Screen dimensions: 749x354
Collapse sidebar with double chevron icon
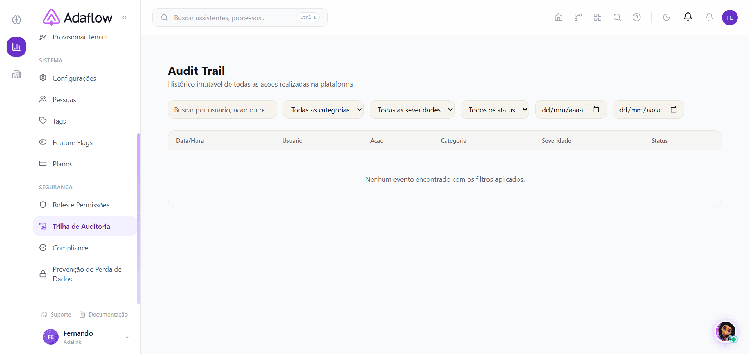coord(125,18)
